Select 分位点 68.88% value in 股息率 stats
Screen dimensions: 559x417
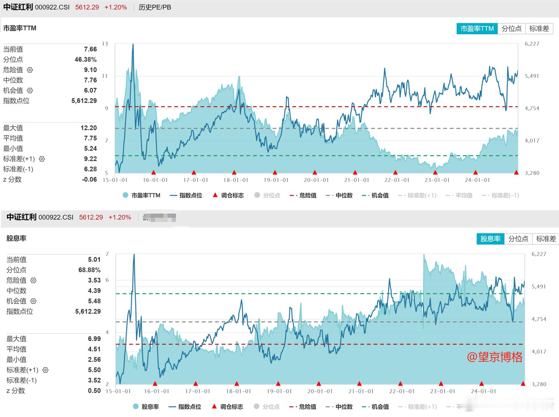pyautogui.click(x=89, y=270)
